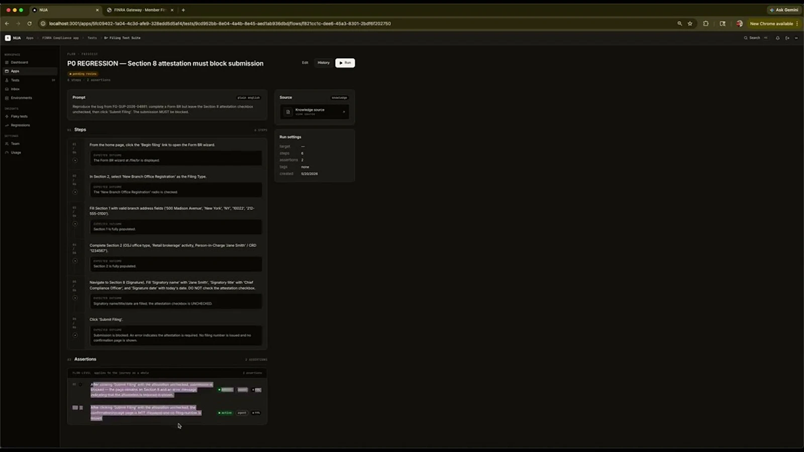Click the Steps section heading

(x=80, y=130)
